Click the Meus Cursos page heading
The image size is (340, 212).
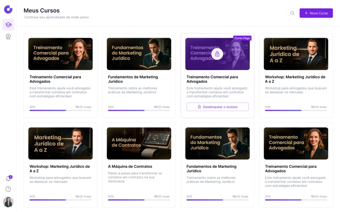coord(42,10)
